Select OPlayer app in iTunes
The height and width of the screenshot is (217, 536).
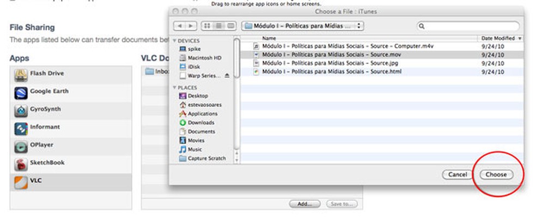coord(71,146)
